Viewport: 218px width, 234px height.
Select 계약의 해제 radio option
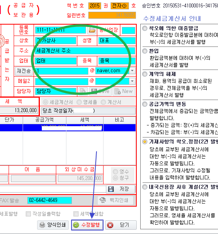coord(145,74)
